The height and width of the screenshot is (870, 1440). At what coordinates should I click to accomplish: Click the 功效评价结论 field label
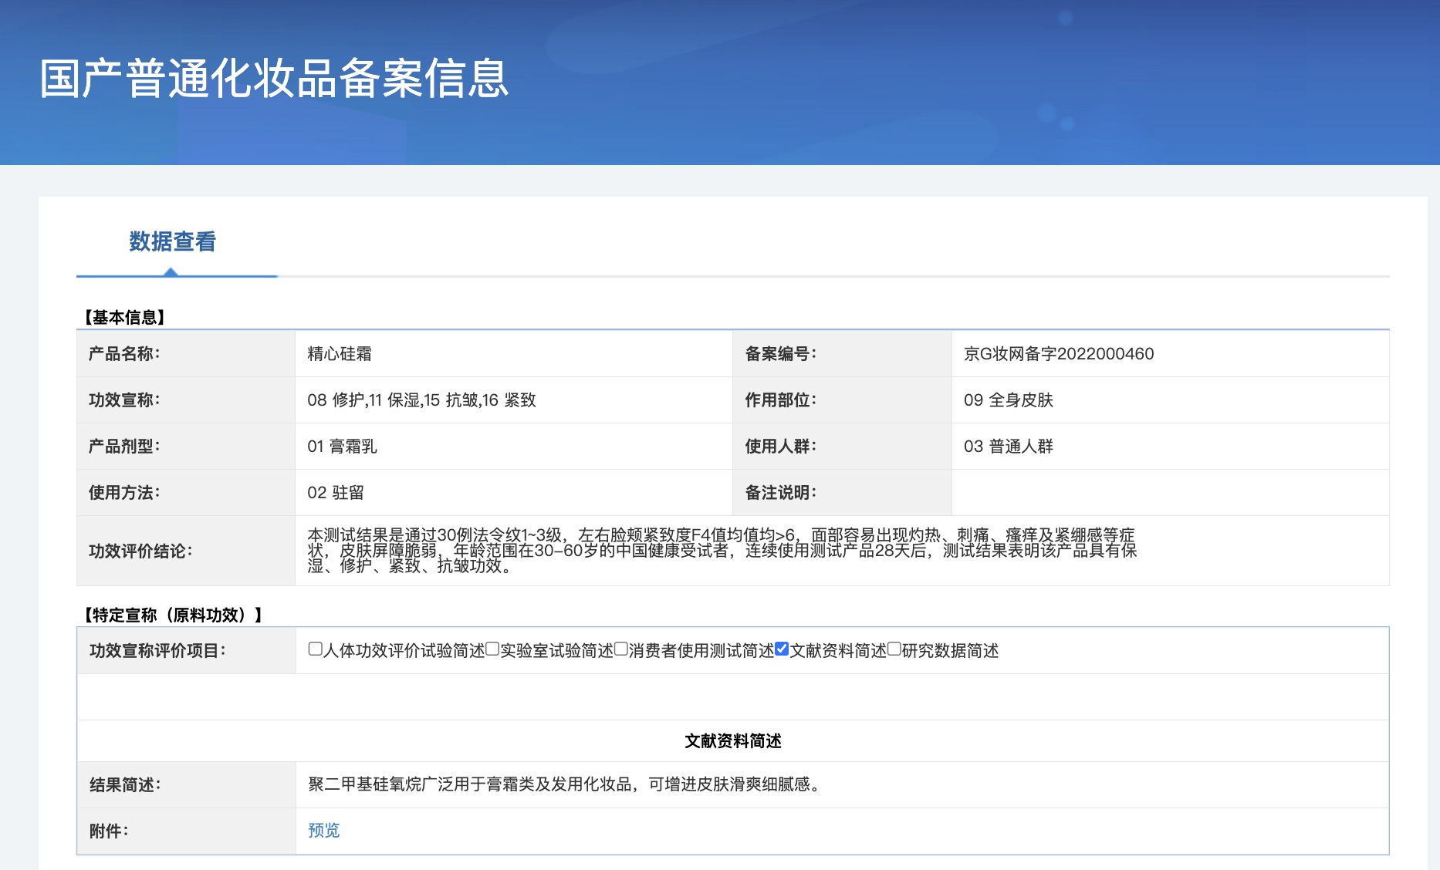click(x=140, y=551)
